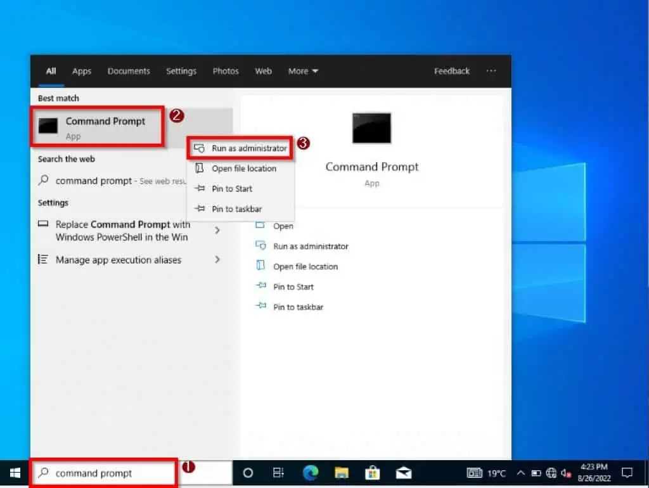Viewport: 649px width, 488px height.
Task: Click the black Command Prompt icon in best match
Action: pyautogui.click(x=48, y=126)
